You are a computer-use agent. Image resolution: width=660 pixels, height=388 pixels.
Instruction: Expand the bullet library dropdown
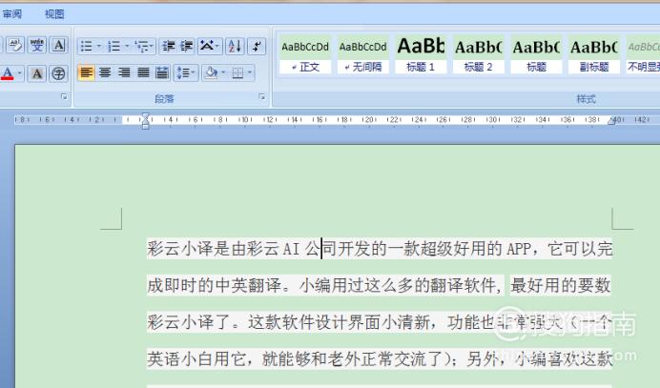click(x=99, y=46)
